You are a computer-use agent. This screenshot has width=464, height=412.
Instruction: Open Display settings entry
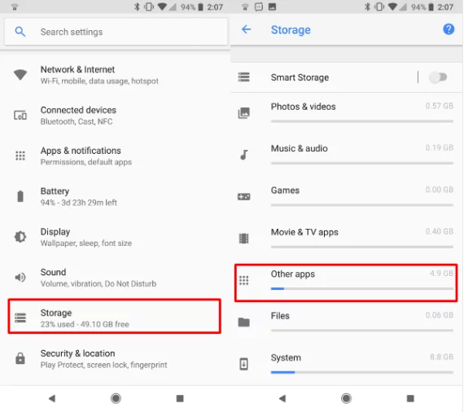point(116,237)
